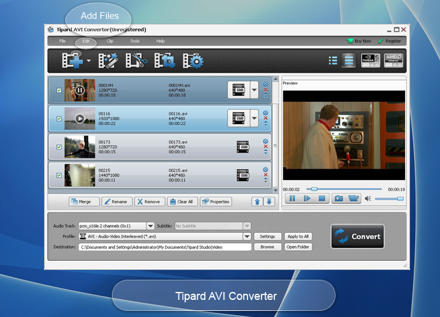Click the format icon for 00116.avi
This screenshot has width=440, height=317.
tap(238, 118)
